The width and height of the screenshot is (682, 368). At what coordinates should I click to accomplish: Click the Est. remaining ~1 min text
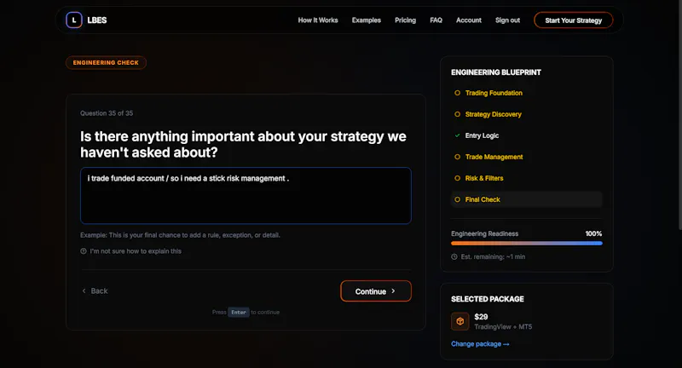[493, 256]
